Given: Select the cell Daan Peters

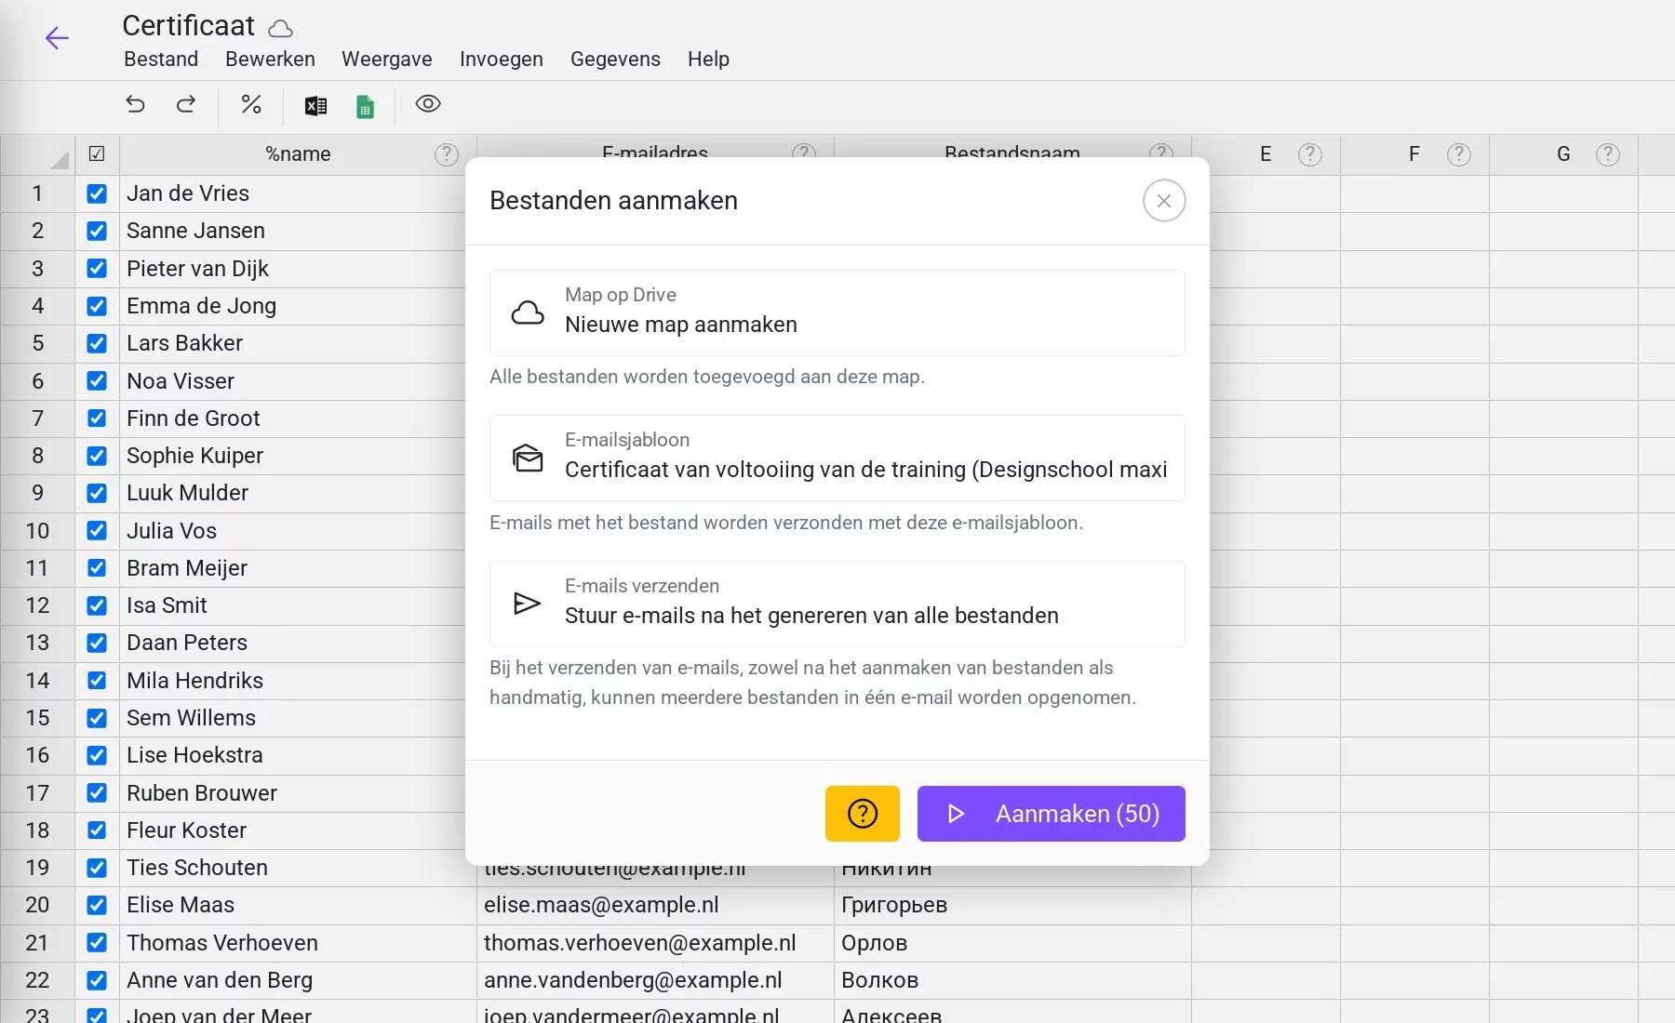Looking at the screenshot, I should [293, 643].
